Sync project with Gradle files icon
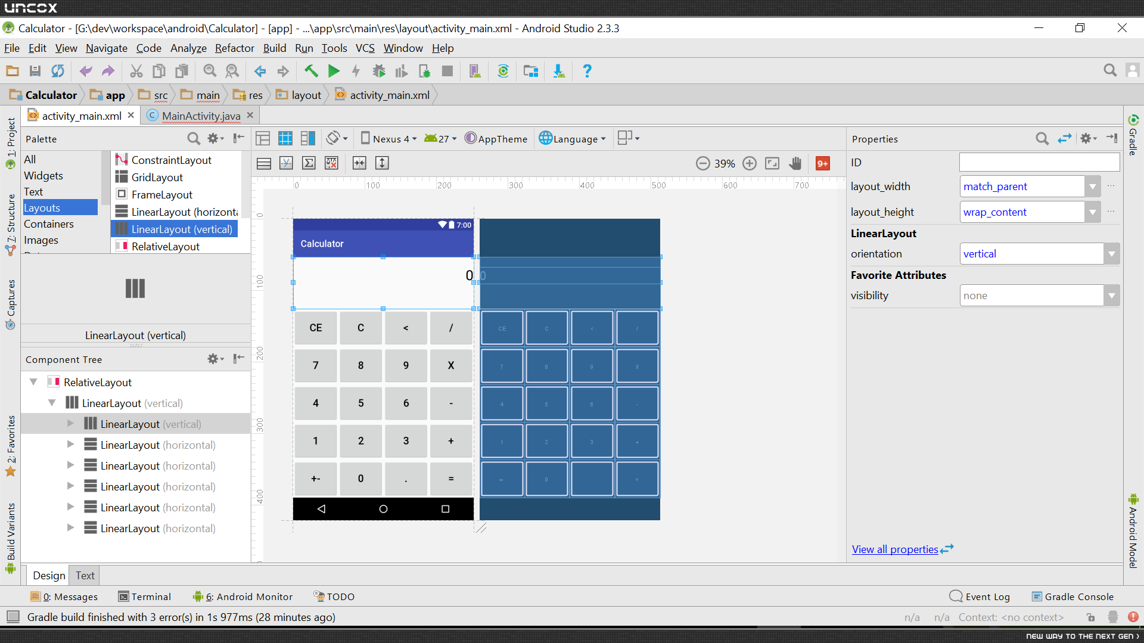 click(503, 71)
